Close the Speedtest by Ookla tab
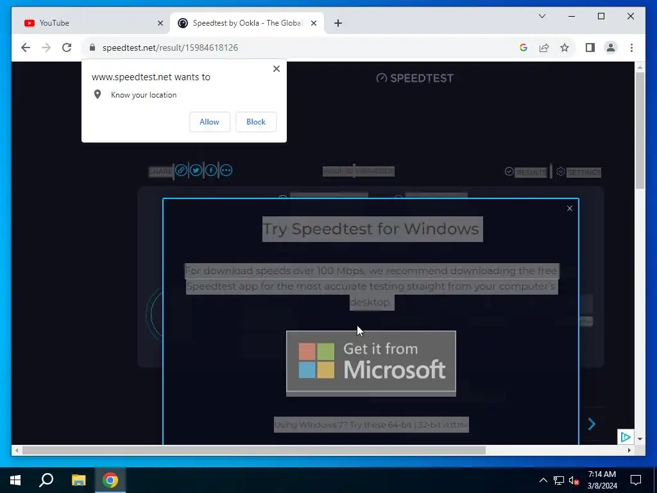 (x=313, y=23)
